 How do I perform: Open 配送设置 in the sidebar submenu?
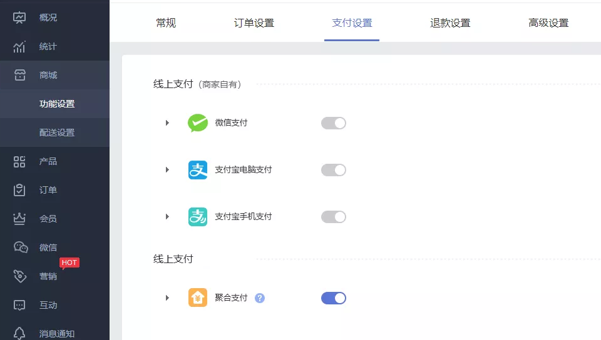click(x=57, y=132)
